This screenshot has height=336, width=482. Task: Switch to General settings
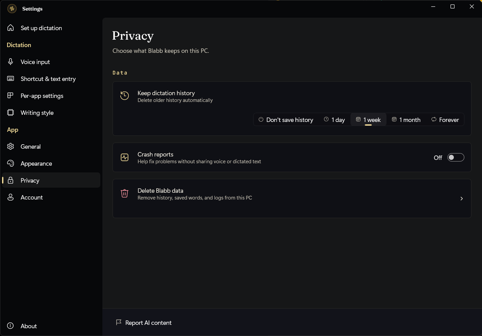coord(51,146)
